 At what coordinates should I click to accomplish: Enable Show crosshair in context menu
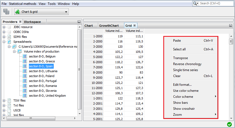tap(184, 109)
